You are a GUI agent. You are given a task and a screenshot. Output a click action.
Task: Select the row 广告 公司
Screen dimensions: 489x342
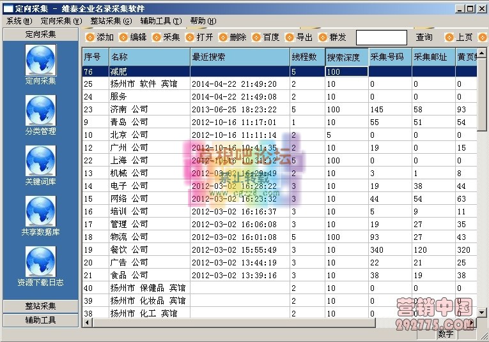[280, 263]
